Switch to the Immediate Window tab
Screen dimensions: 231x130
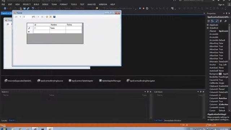pos(173,121)
